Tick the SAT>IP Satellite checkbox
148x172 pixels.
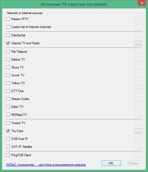8,147
